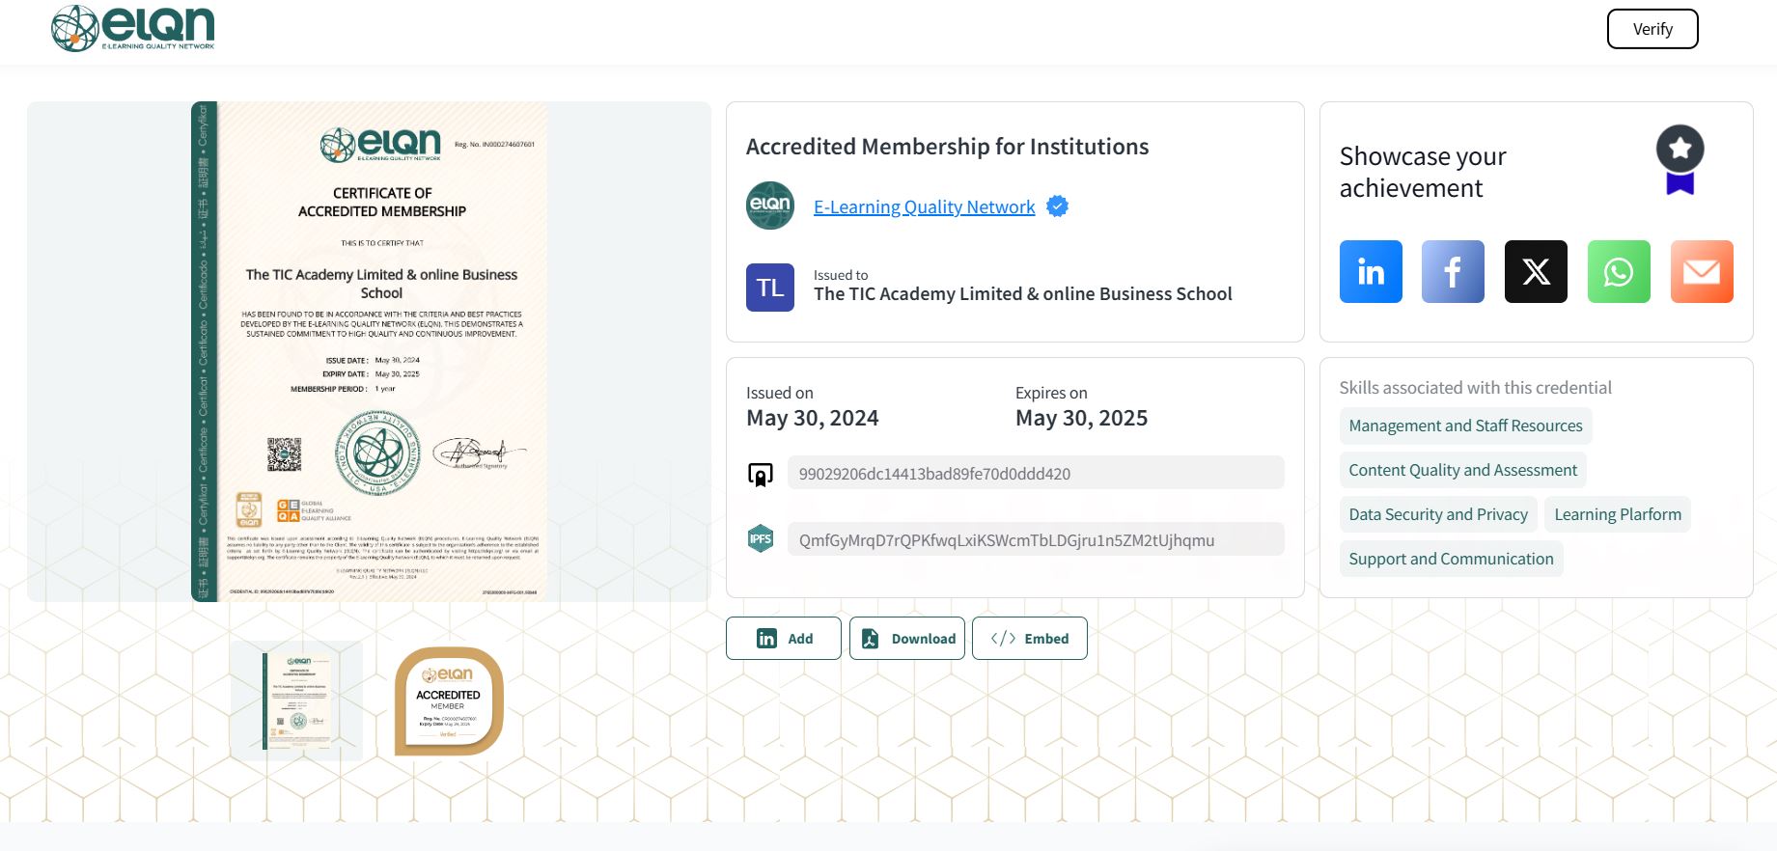Share credential via WhatsApp icon
Viewport: 1777px width, 851px height.
tap(1619, 272)
